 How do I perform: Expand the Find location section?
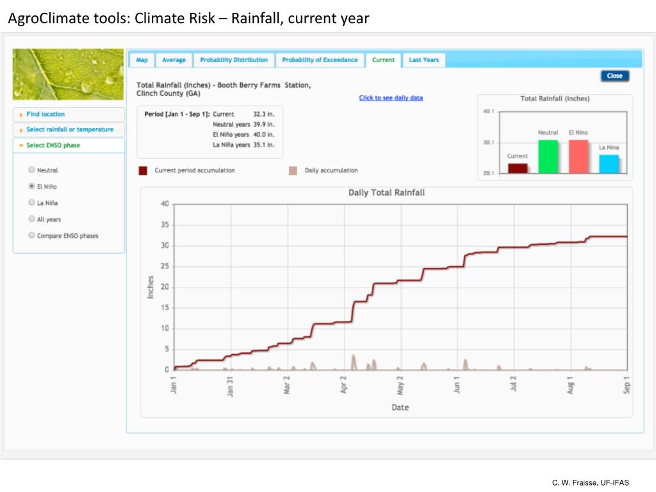click(69, 114)
